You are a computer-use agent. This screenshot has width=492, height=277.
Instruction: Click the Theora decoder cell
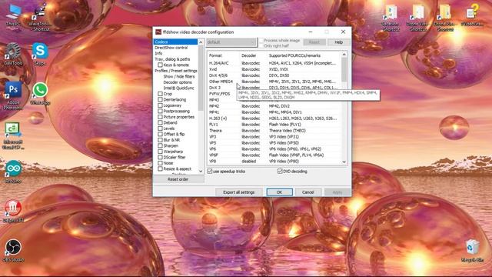point(251,130)
